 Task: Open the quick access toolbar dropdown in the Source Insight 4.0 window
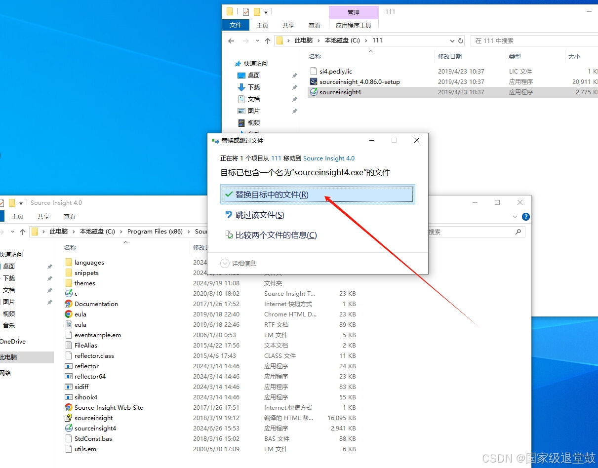(x=21, y=203)
